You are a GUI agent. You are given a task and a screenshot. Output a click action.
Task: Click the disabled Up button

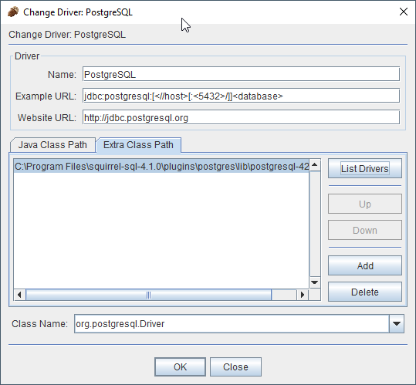(x=365, y=204)
